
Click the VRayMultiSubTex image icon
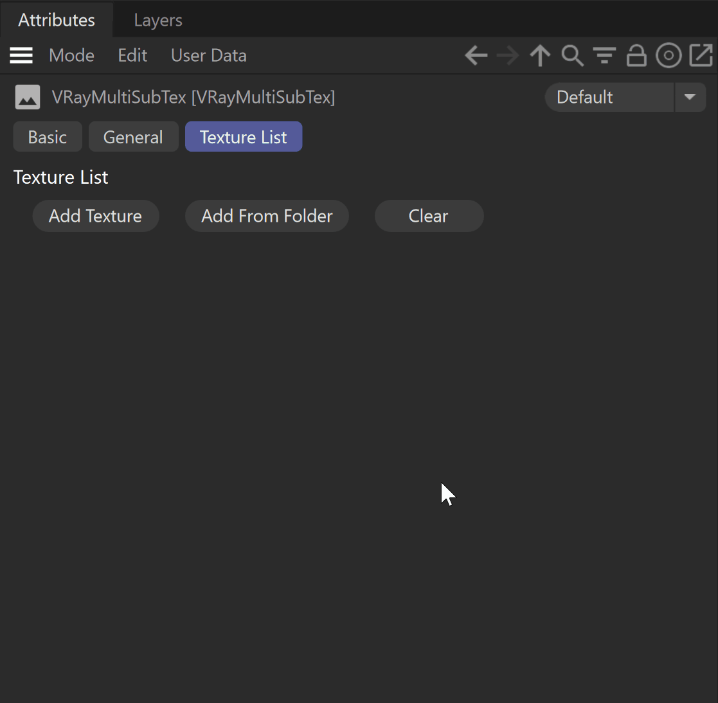[28, 97]
